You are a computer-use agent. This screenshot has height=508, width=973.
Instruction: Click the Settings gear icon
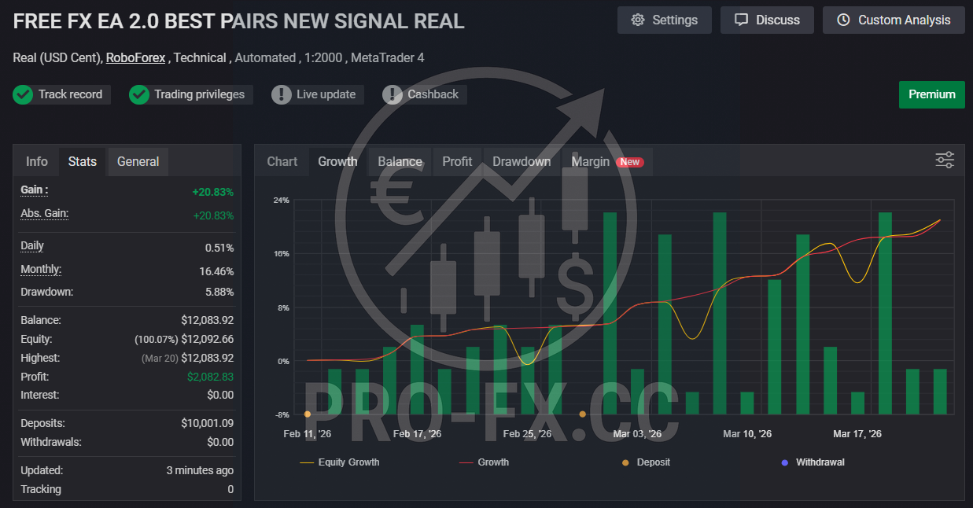638,20
